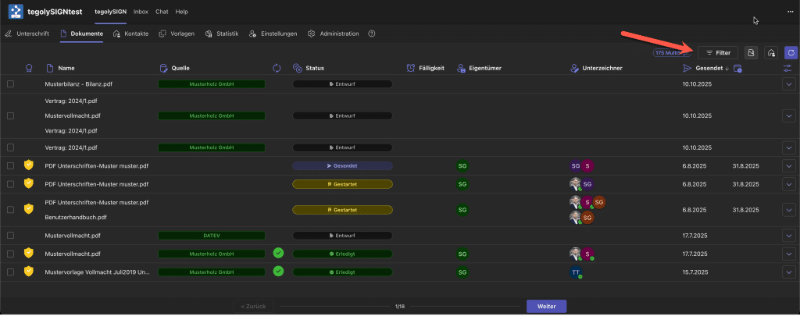Click the purple refresh icon button
The width and height of the screenshot is (800, 316).
click(791, 52)
